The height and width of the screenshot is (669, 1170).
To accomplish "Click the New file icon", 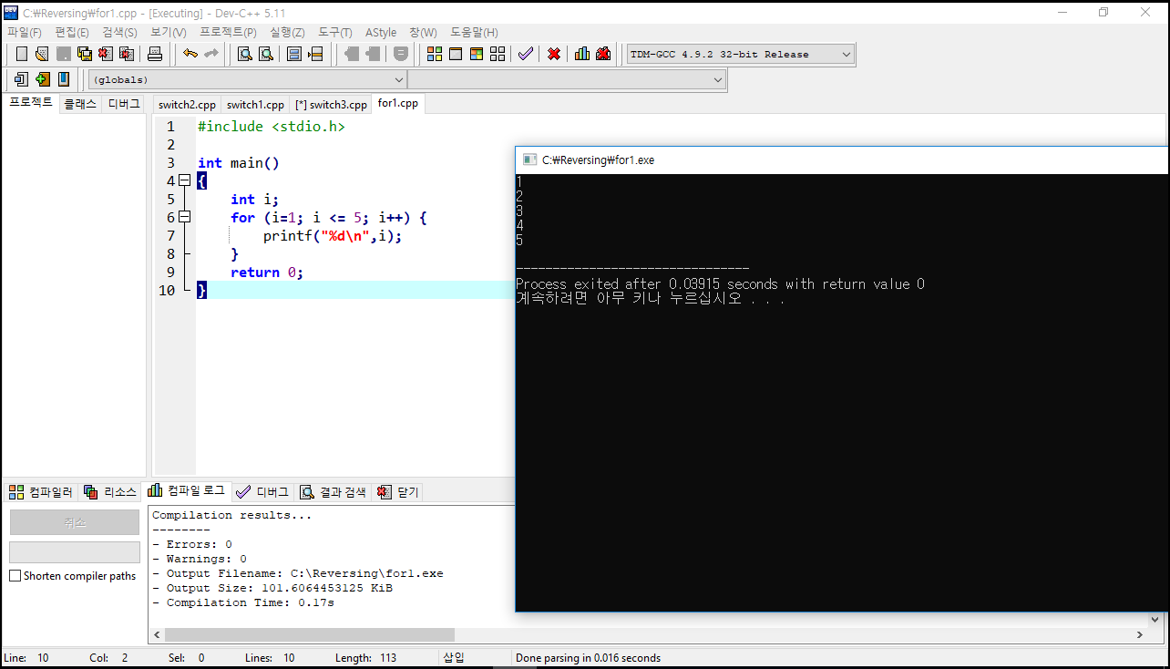I will (22, 54).
